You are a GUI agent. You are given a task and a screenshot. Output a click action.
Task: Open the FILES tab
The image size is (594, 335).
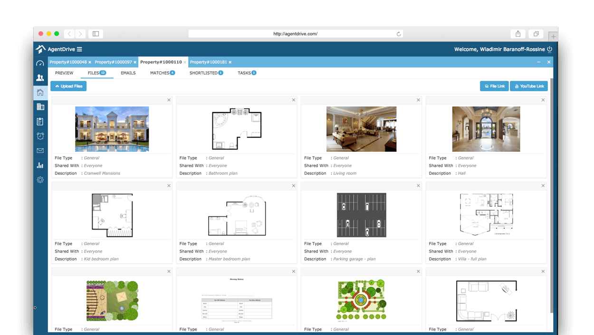(97, 73)
